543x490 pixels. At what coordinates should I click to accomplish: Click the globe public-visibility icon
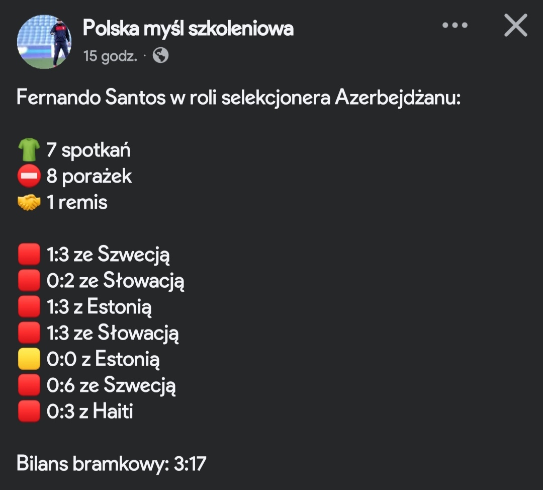[x=160, y=55]
